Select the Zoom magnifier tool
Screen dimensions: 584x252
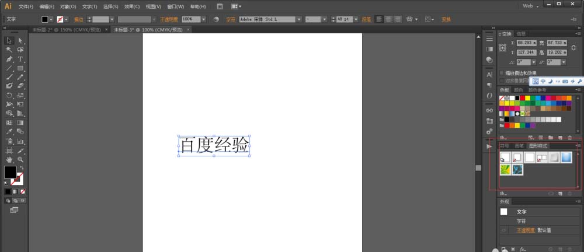(20, 160)
